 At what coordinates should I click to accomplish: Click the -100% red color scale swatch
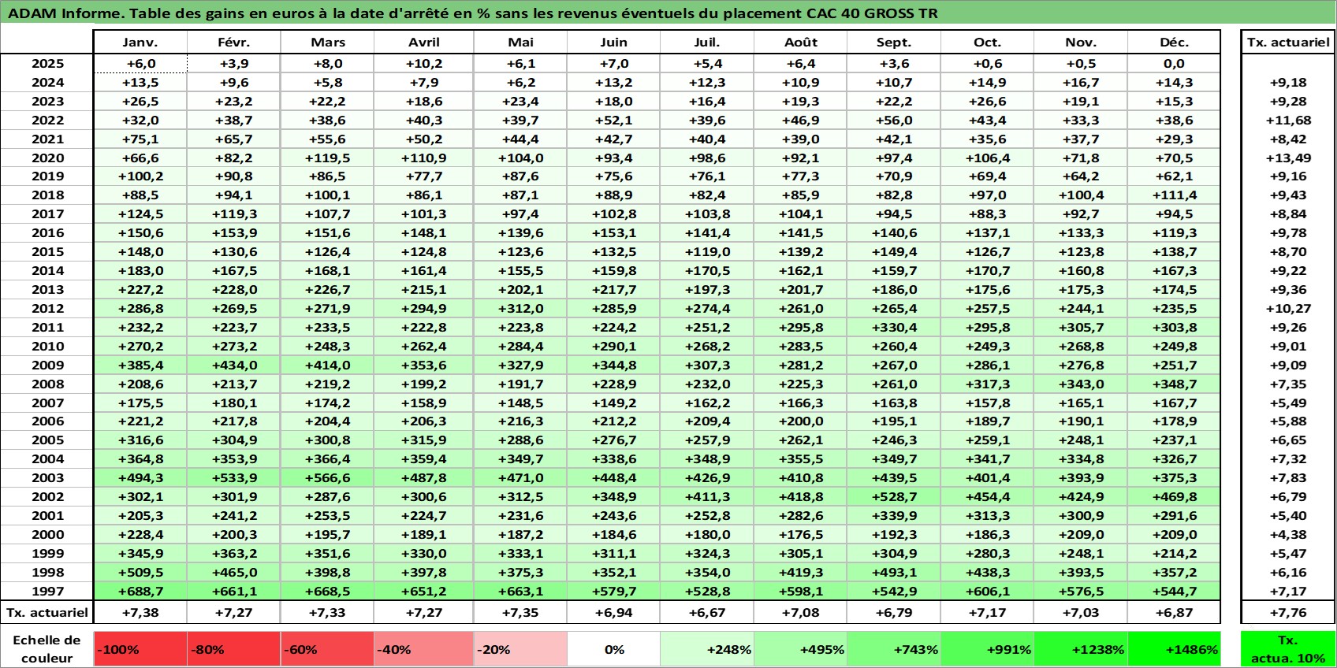coord(140,649)
